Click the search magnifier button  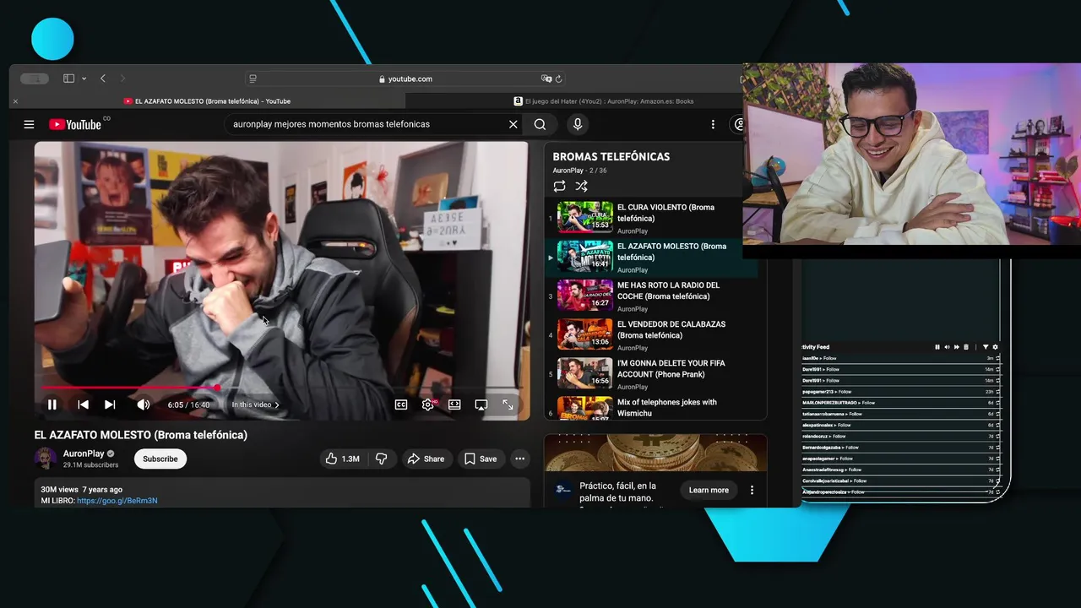[x=540, y=124]
